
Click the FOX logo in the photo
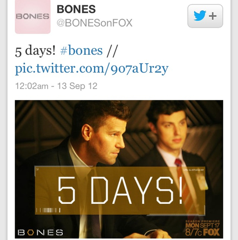[x=211, y=232]
